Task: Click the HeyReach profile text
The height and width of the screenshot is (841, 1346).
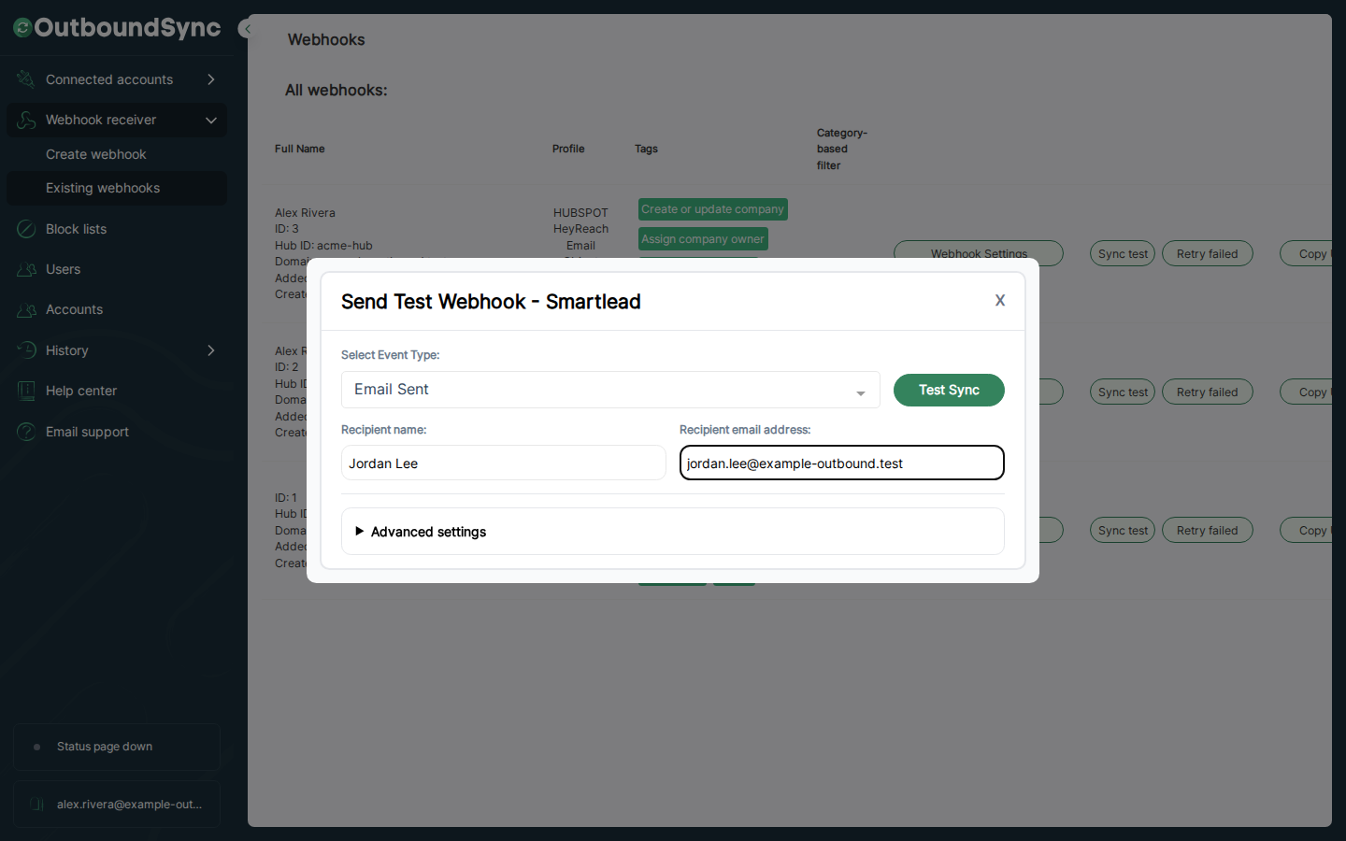Action: pos(580,229)
